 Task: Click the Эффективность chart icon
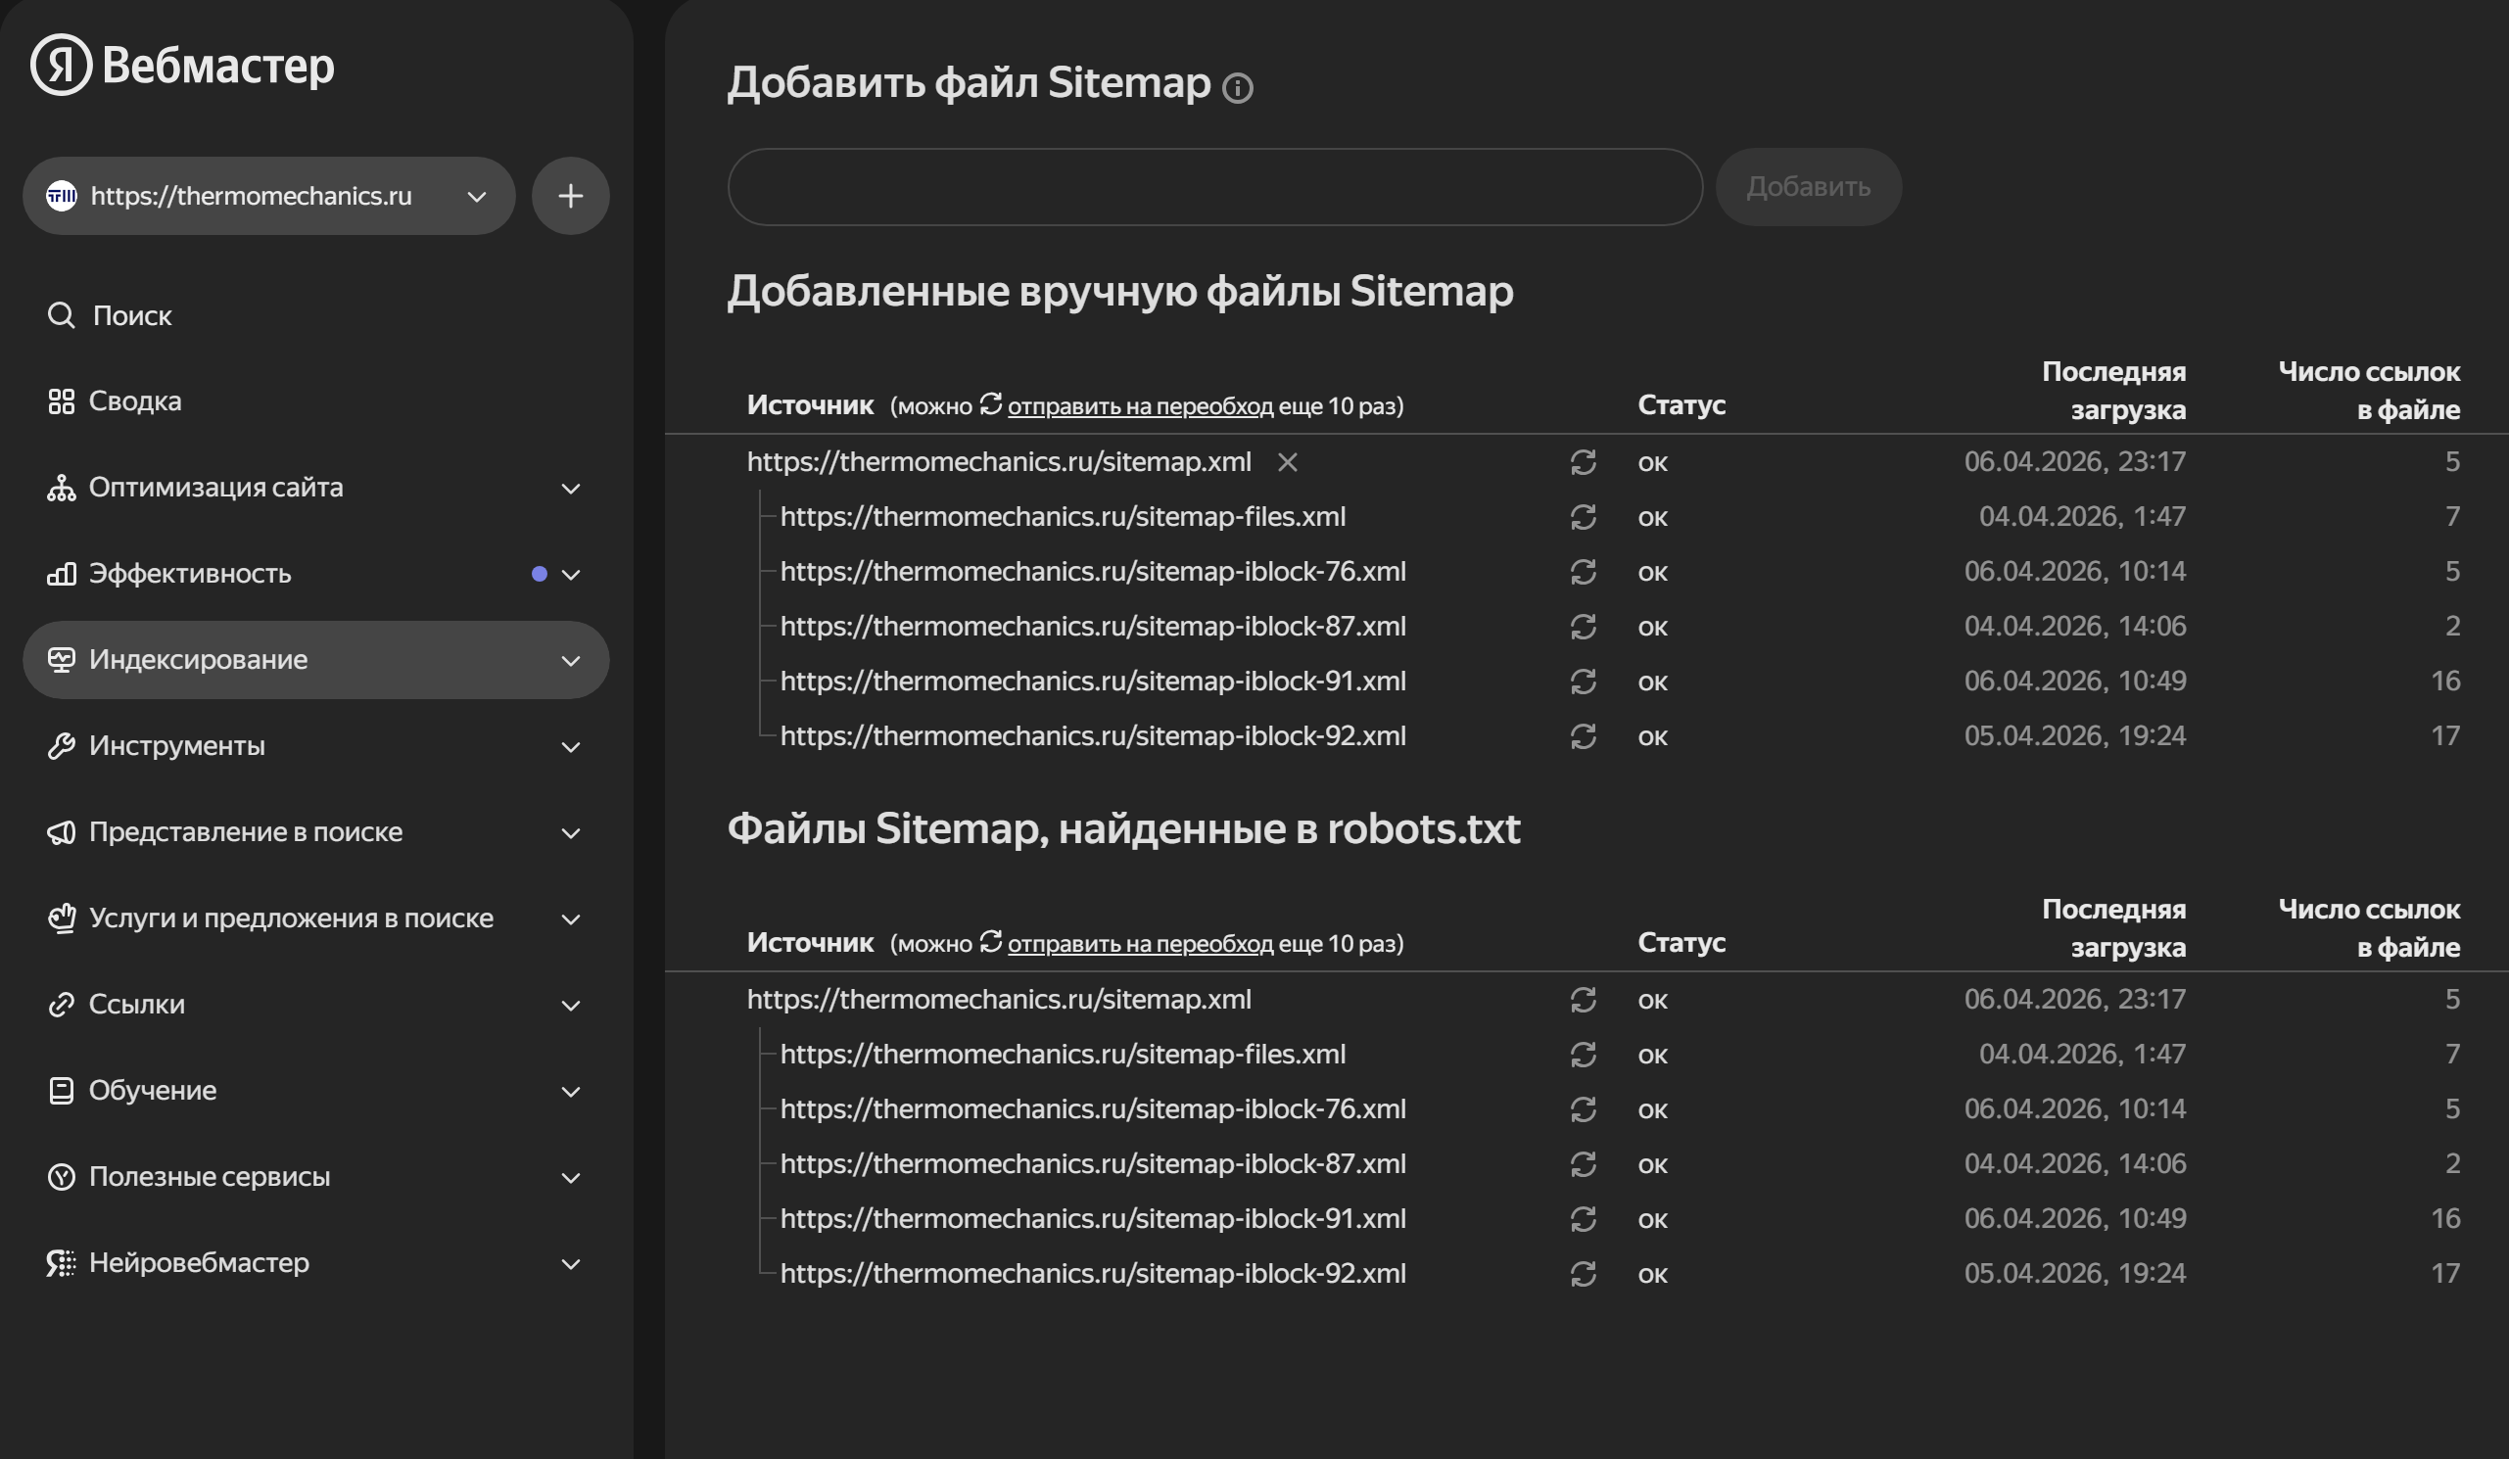(x=62, y=573)
